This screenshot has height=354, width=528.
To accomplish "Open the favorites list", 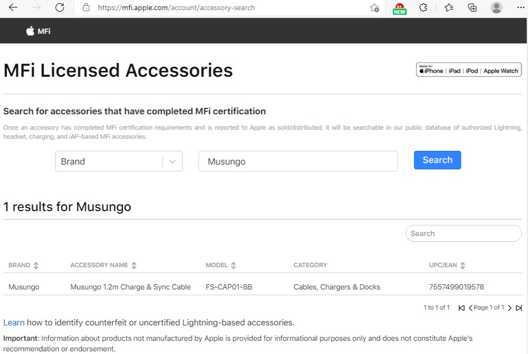I will click(449, 7).
